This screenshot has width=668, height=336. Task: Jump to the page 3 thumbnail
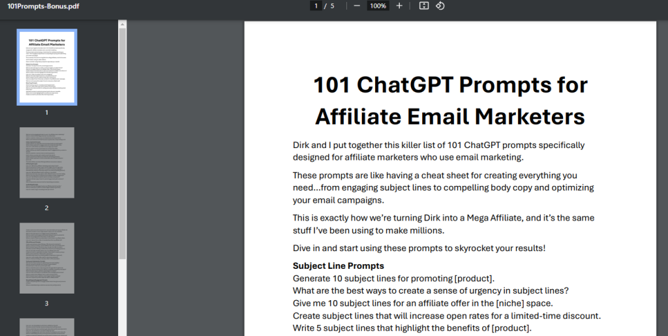click(47, 258)
